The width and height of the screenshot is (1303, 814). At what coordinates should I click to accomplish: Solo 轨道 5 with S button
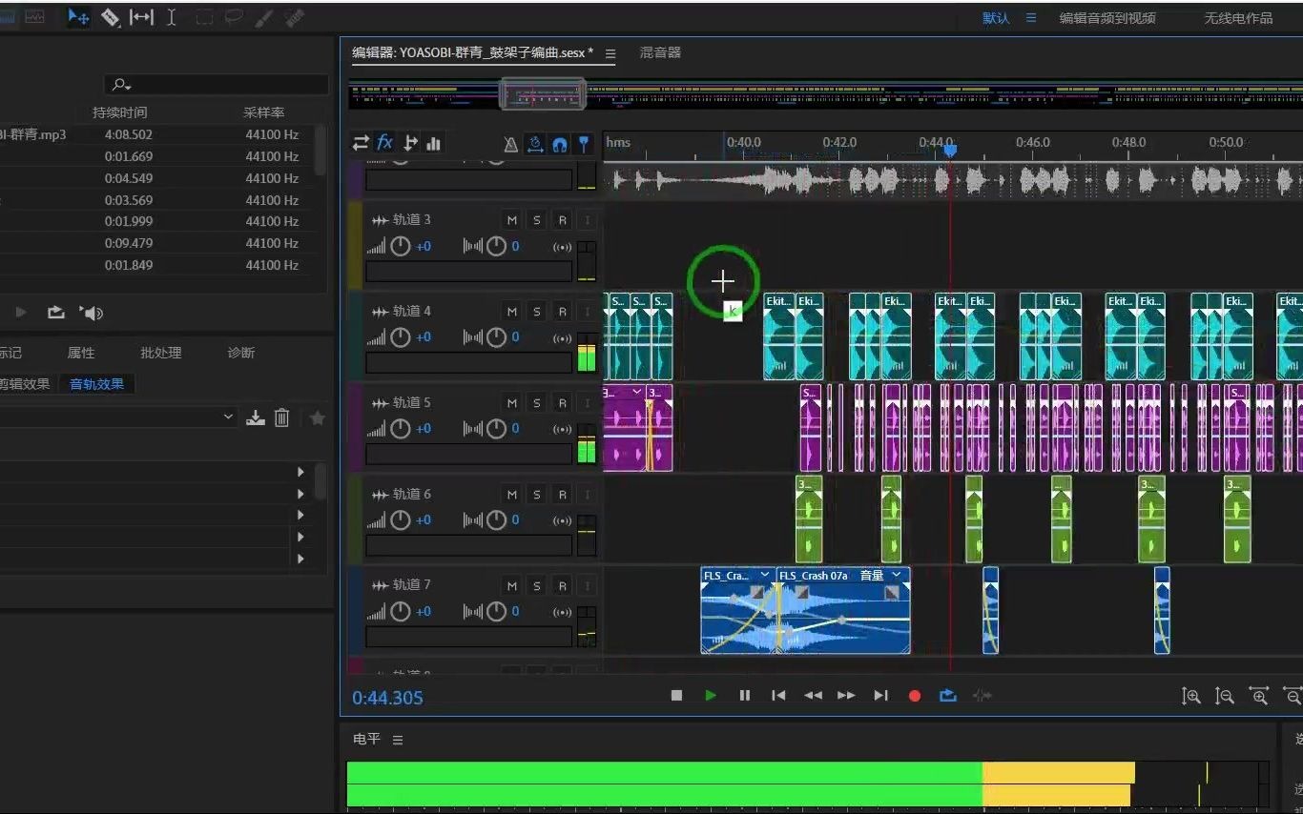point(537,403)
